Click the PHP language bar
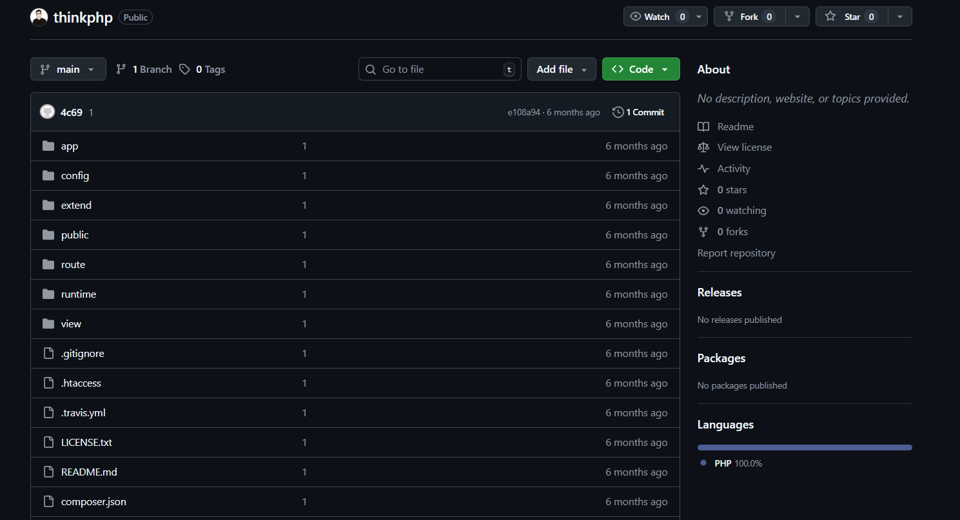The width and height of the screenshot is (960, 520). pos(804,447)
